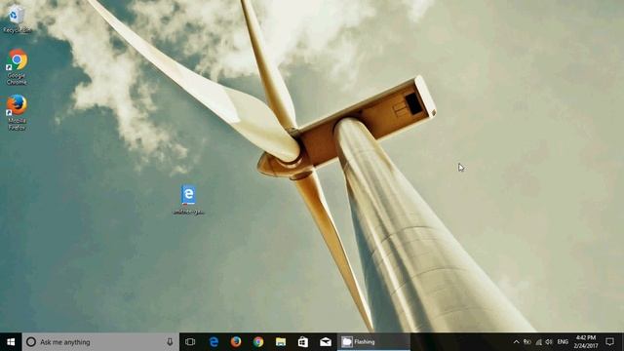Show hidden system tray icons
The image size is (624, 351).
coord(516,342)
